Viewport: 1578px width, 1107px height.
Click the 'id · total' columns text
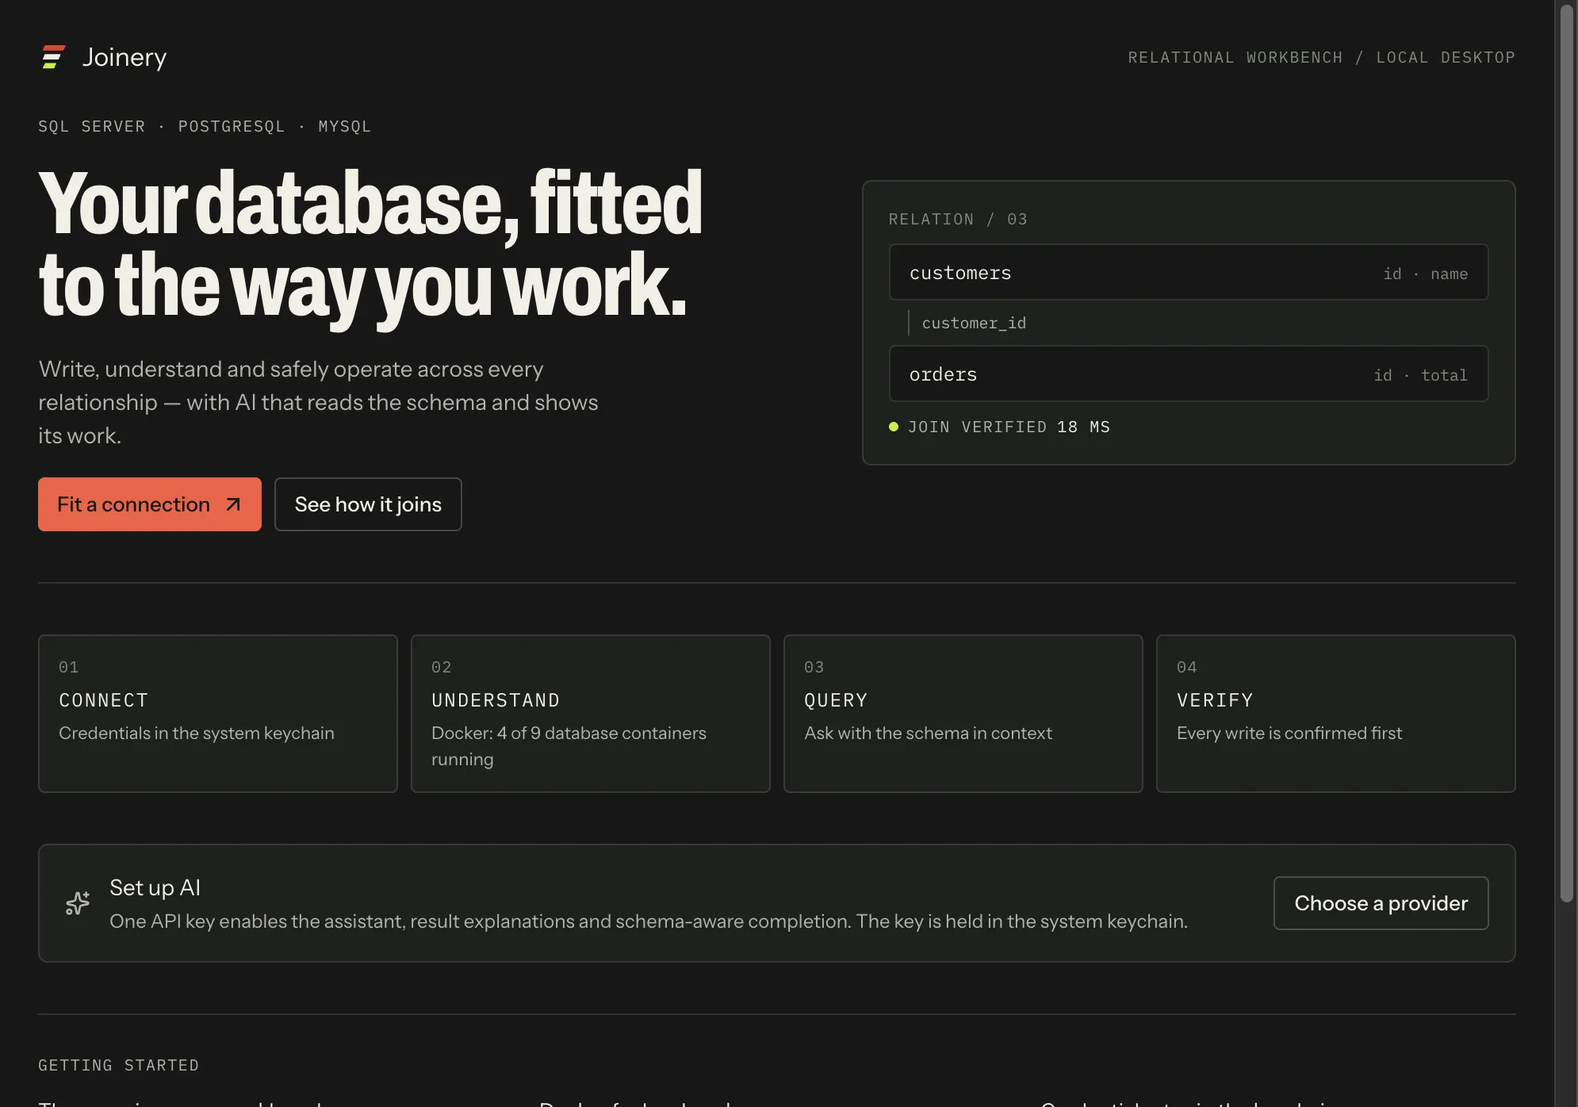(1420, 375)
